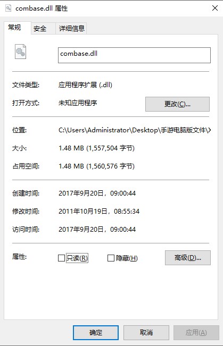
Task: Switch to the 详细信息 tab
Action: point(71,29)
